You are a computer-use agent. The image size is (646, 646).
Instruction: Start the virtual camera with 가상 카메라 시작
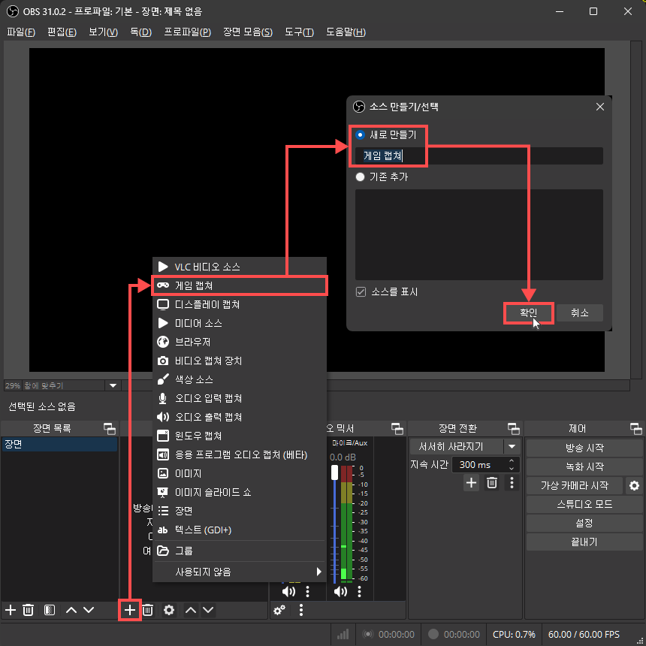575,485
